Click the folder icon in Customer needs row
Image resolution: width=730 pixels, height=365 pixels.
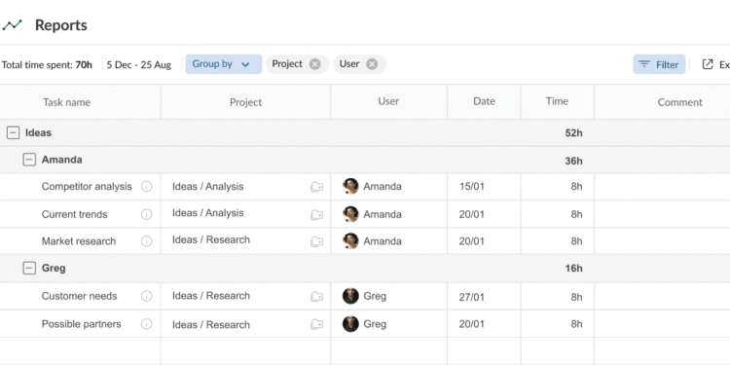pyautogui.click(x=317, y=297)
